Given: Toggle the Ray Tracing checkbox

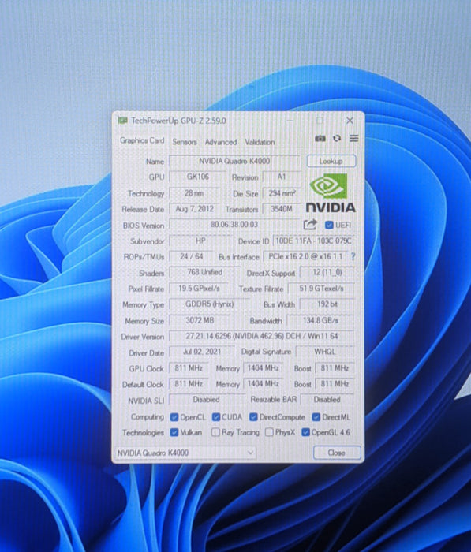Looking at the screenshot, I should (x=215, y=432).
